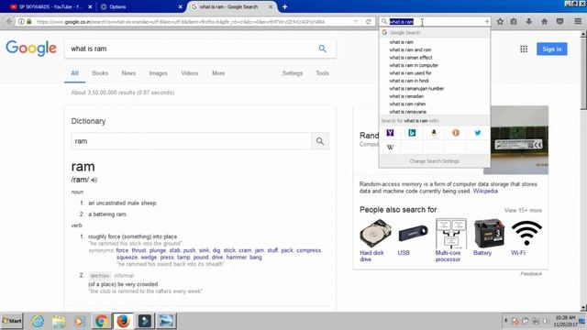The height and width of the screenshot is (330, 587).
Task: Pick suggestion 'what is ramadan'
Action: pyautogui.click(x=434, y=96)
